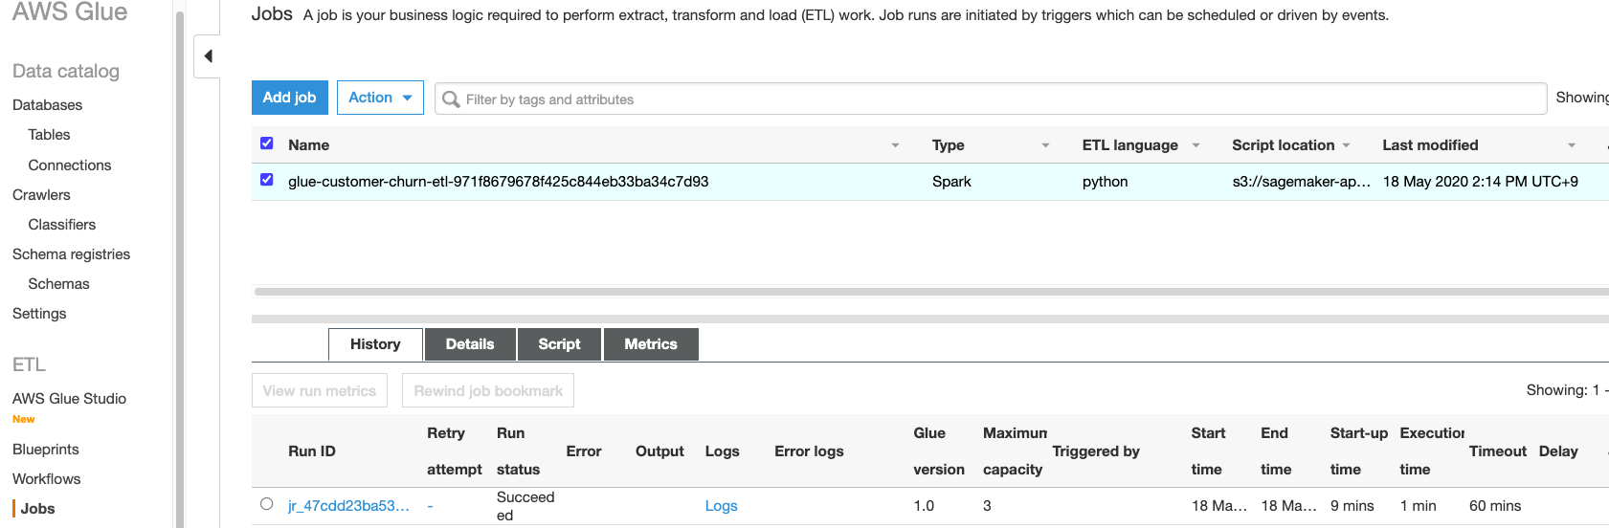Open Workflows in the sidebar
This screenshot has width=1609, height=528.
click(x=47, y=479)
